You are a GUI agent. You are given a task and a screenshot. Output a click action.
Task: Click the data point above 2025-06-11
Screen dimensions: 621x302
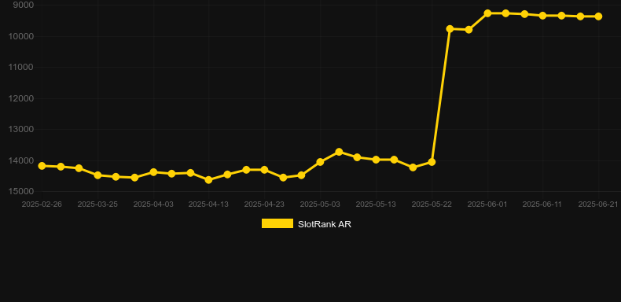coord(543,16)
